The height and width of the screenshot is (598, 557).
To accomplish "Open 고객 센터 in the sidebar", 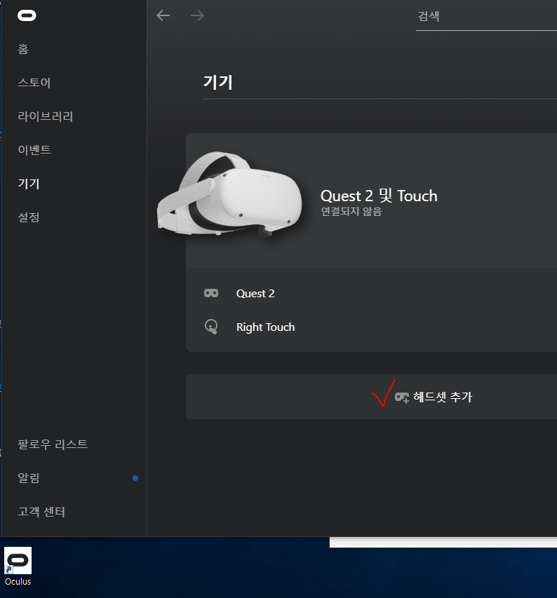I will click(x=41, y=512).
